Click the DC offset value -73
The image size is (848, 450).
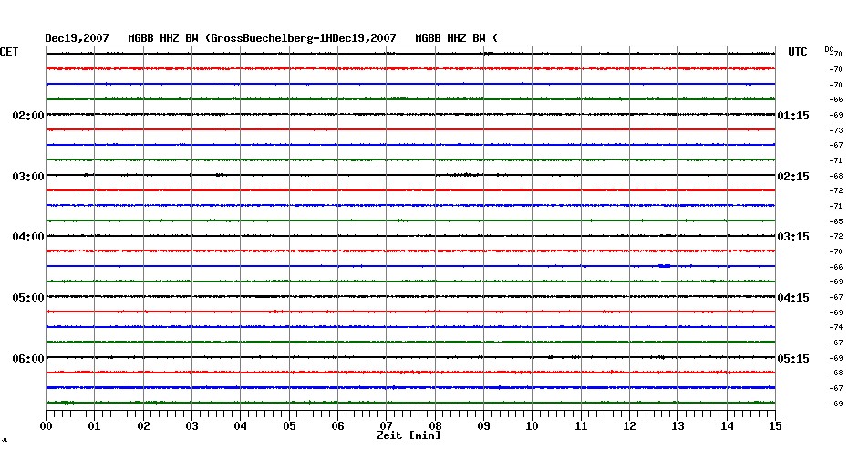pos(836,130)
